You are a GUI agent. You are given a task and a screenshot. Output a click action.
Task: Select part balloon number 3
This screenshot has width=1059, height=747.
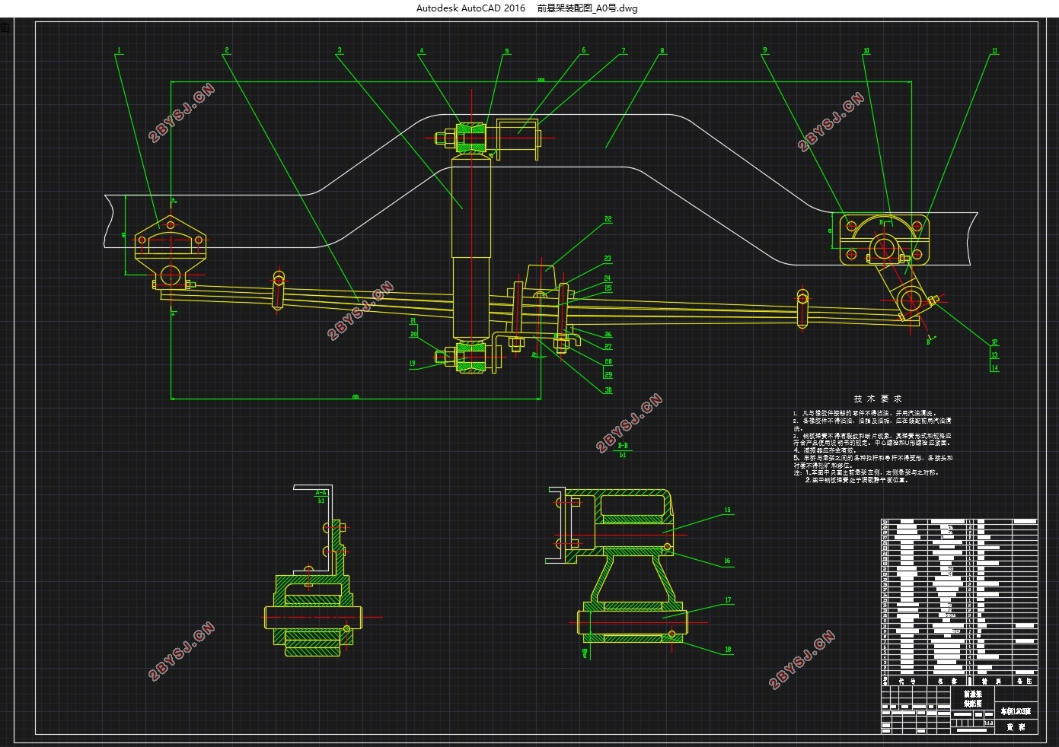coord(340,51)
